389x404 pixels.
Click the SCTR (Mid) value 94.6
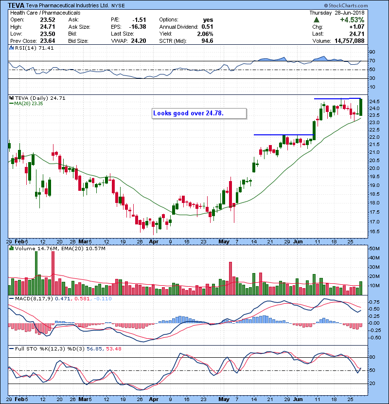(207, 41)
